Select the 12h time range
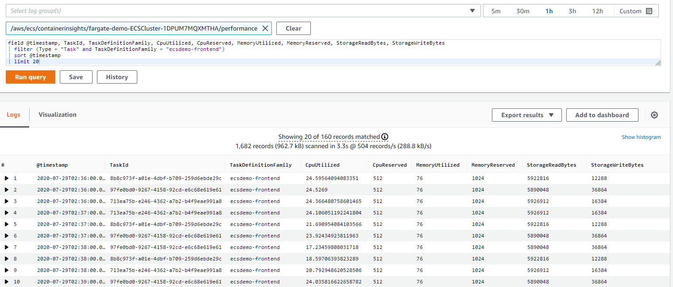Screen dimensions: 673x287 coord(597,11)
